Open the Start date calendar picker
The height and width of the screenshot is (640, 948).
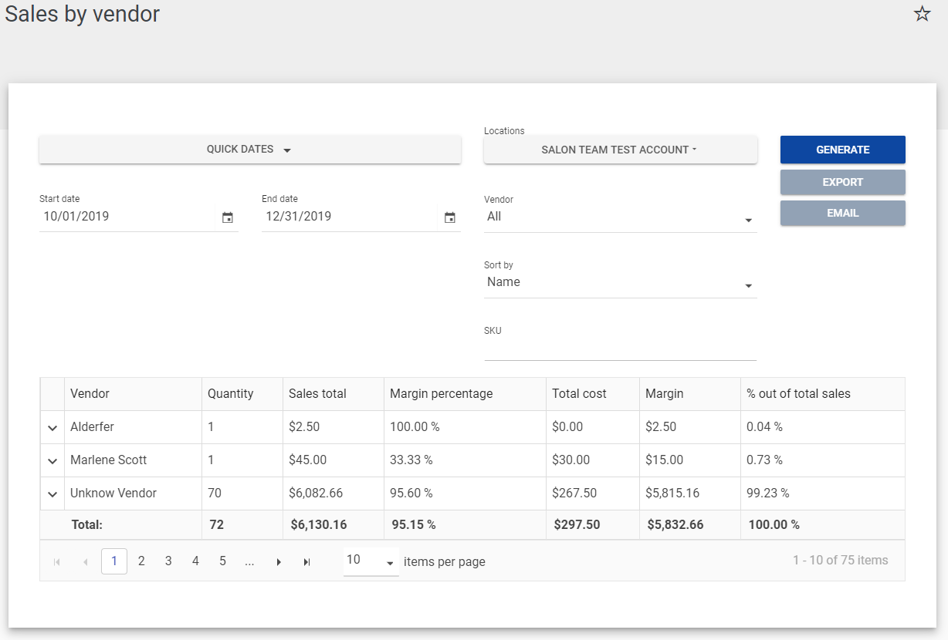(x=228, y=217)
